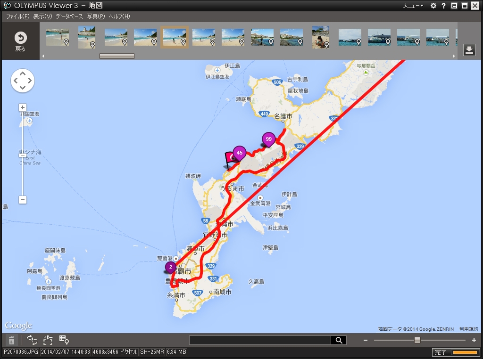
Task: Click the 座間味島 island label
Action: coord(55,251)
